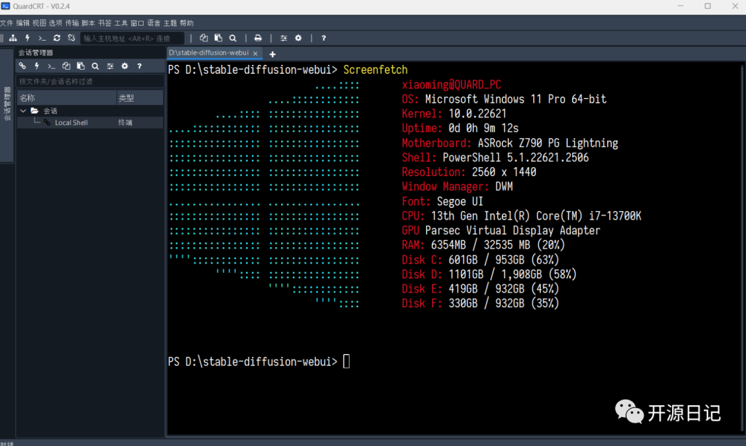The width and height of the screenshot is (746, 446).
Task: Open global settings gear icon in main toolbar
Action: [298, 38]
